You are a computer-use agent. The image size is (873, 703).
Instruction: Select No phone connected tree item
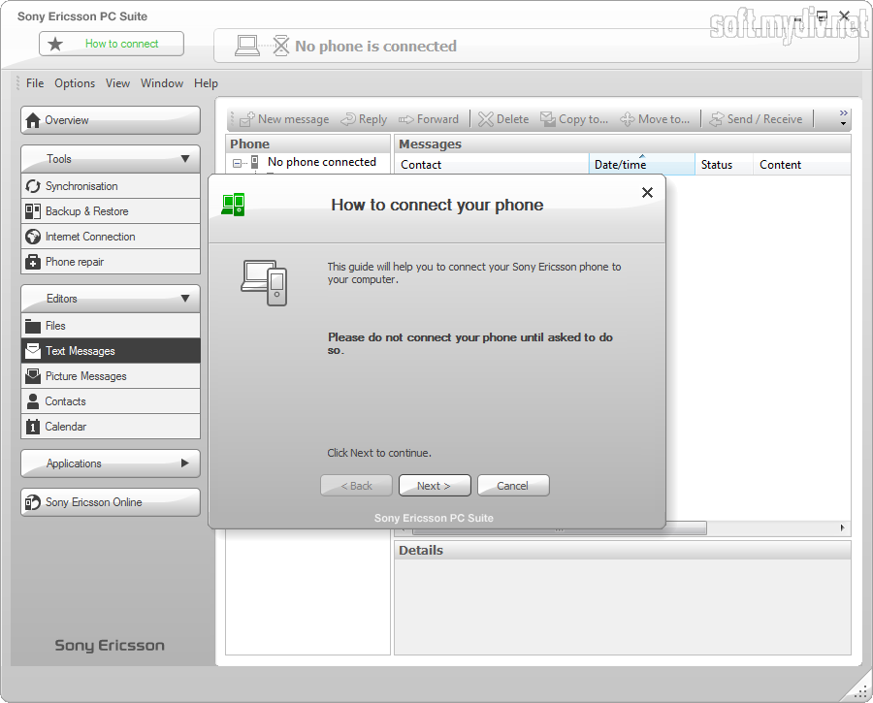pos(322,162)
